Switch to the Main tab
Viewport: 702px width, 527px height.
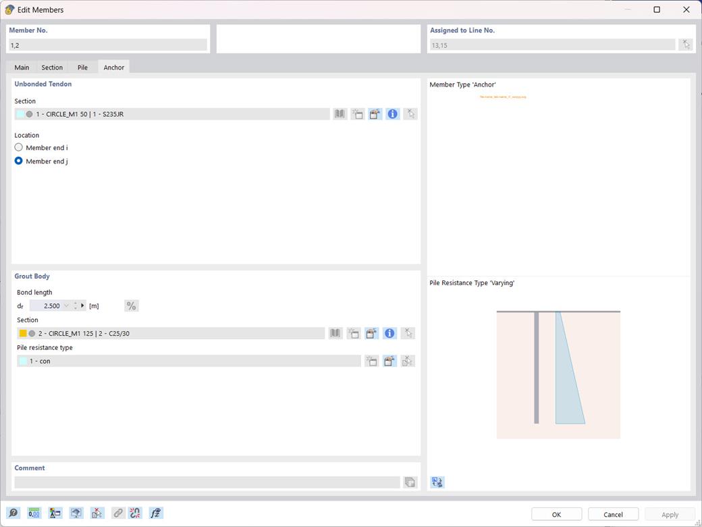point(22,67)
